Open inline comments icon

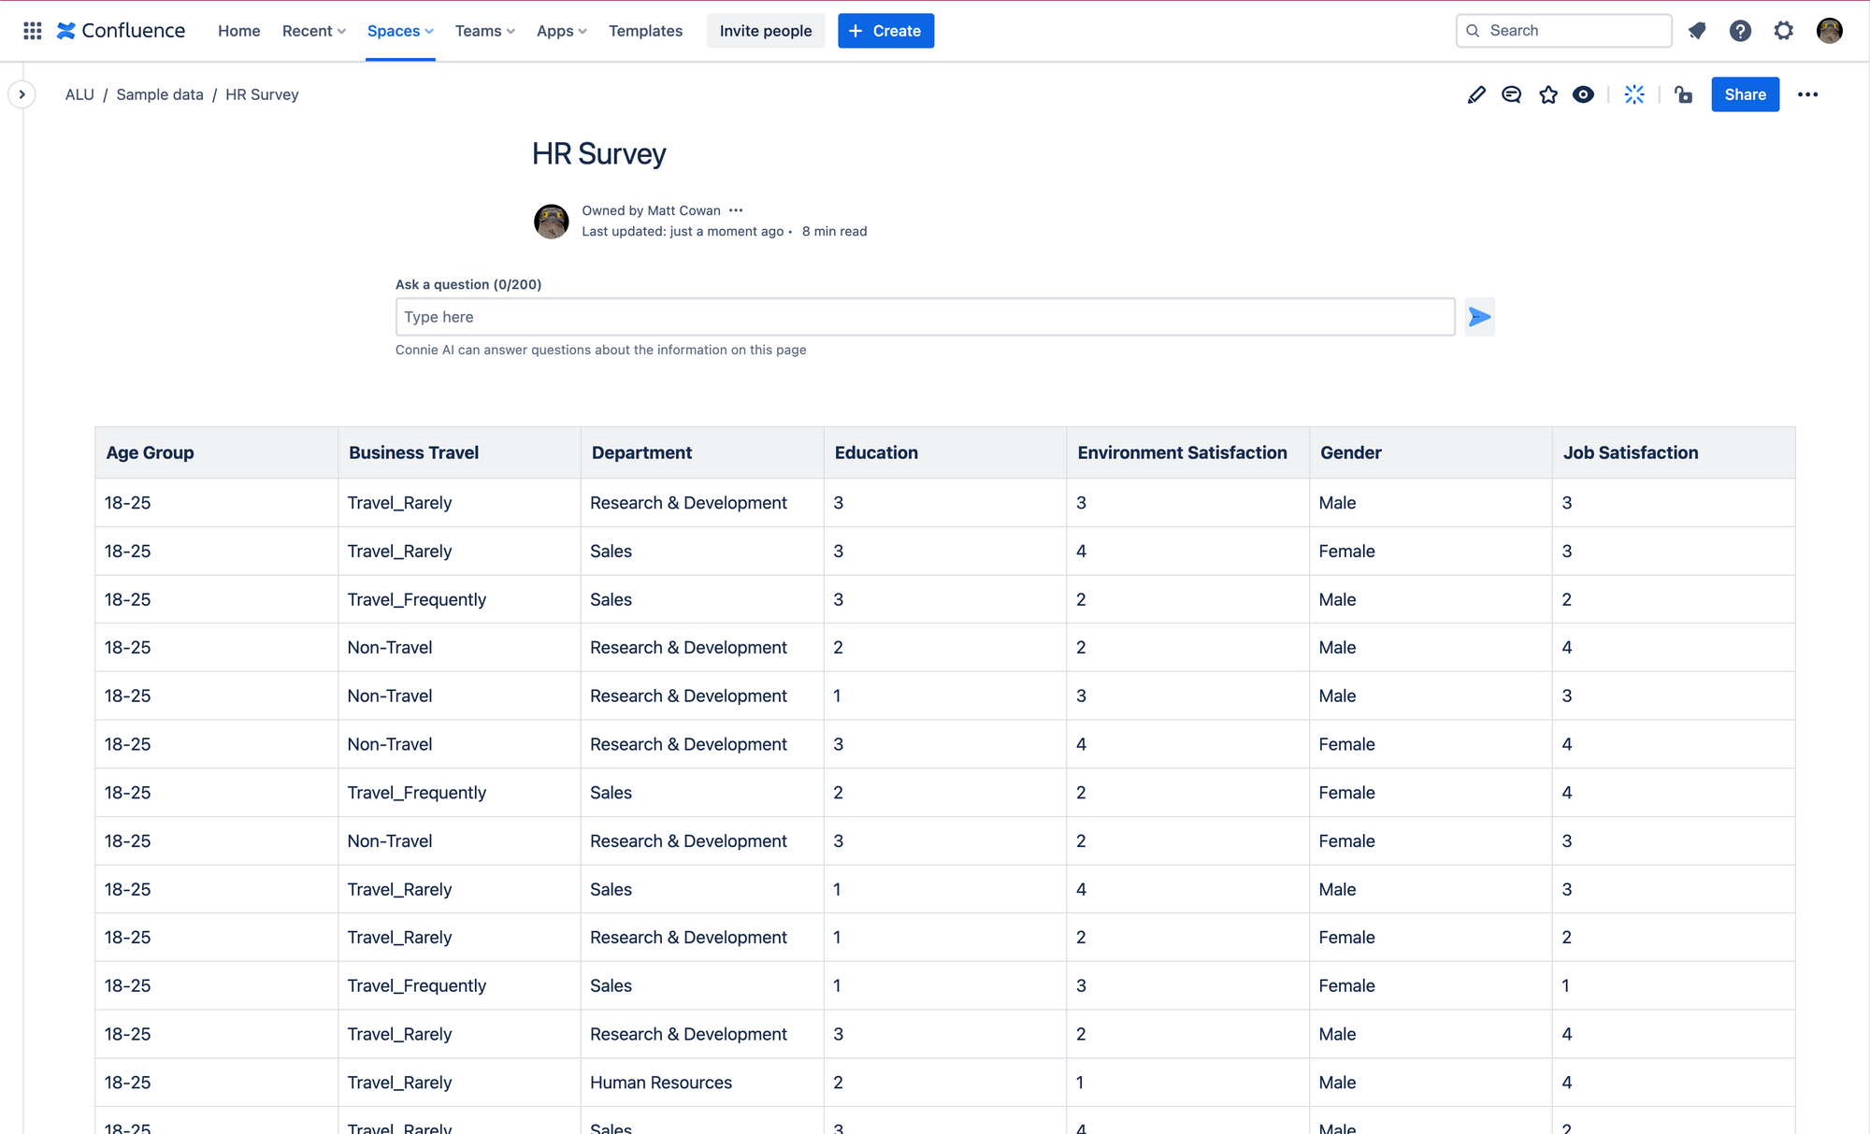1511,94
